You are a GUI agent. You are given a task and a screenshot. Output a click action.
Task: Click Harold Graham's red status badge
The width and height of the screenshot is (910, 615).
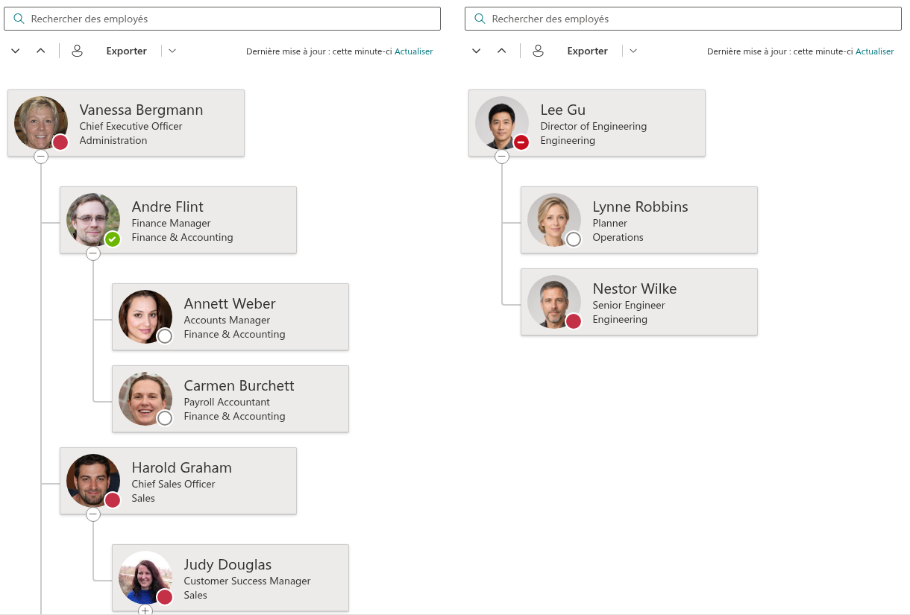click(x=113, y=500)
